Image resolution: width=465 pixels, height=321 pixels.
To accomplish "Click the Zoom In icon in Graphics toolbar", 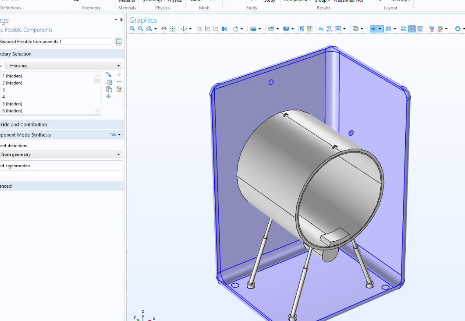I will tap(132, 29).
